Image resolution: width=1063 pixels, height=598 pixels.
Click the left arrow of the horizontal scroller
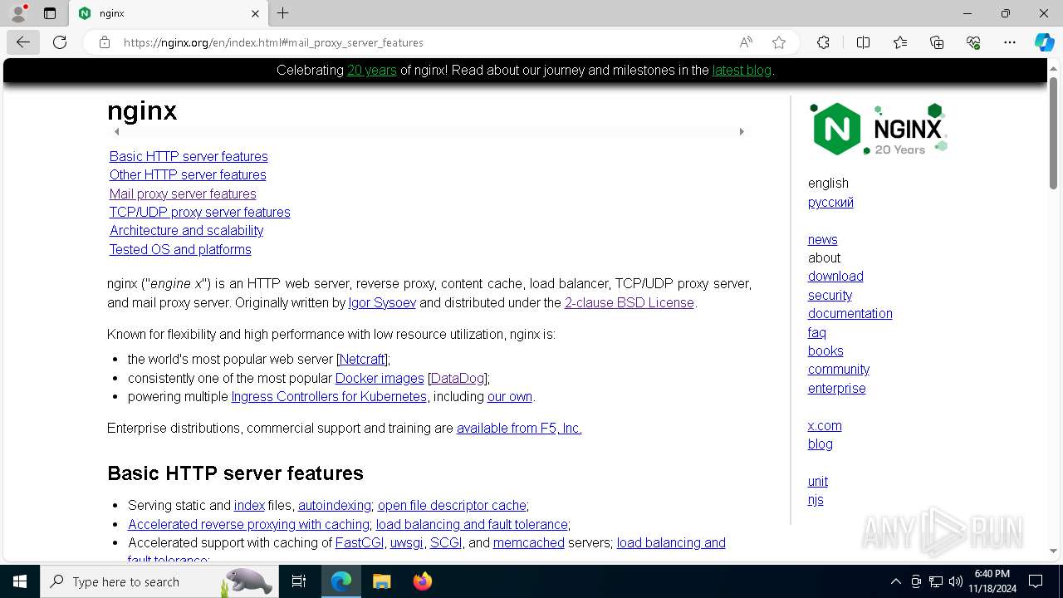coord(117,131)
